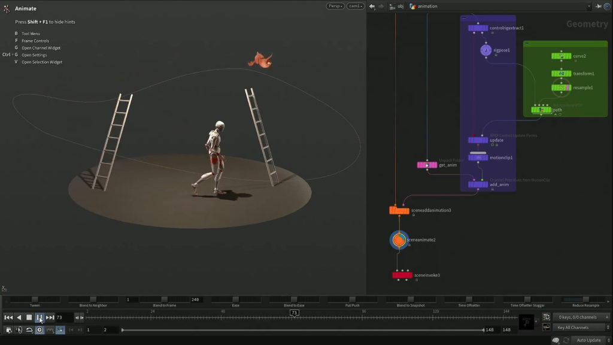Click the network view icon before obj path
The image size is (613, 345).
pyautogui.click(x=393, y=6)
